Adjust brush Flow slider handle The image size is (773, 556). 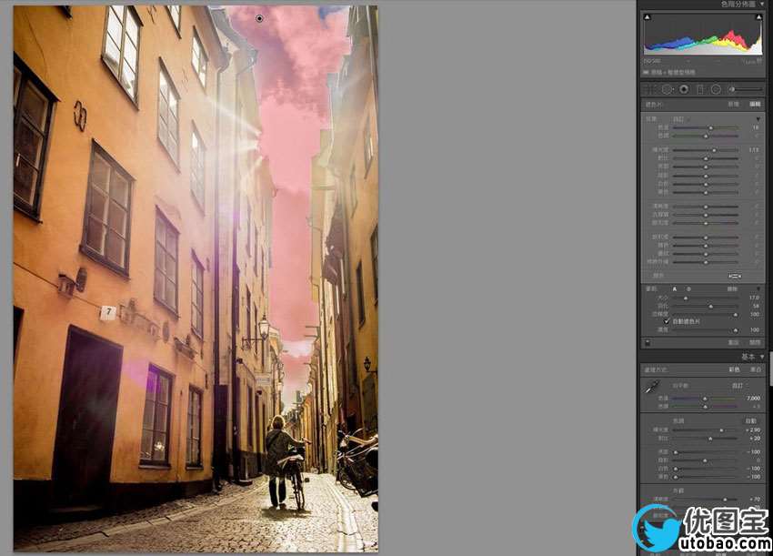[x=736, y=315]
